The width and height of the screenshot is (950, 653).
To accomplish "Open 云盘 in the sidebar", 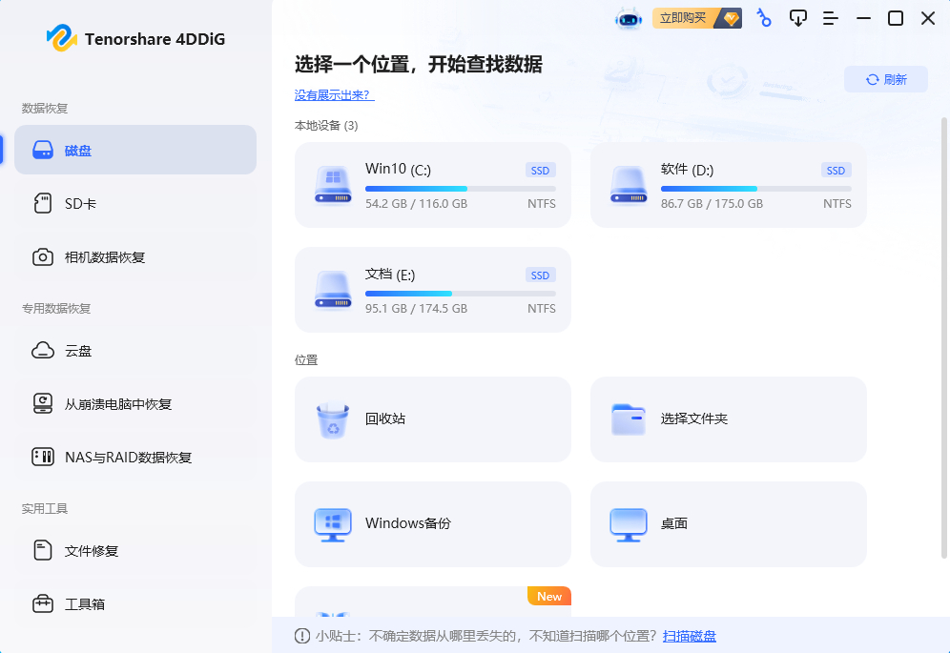I will coord(135,350).
